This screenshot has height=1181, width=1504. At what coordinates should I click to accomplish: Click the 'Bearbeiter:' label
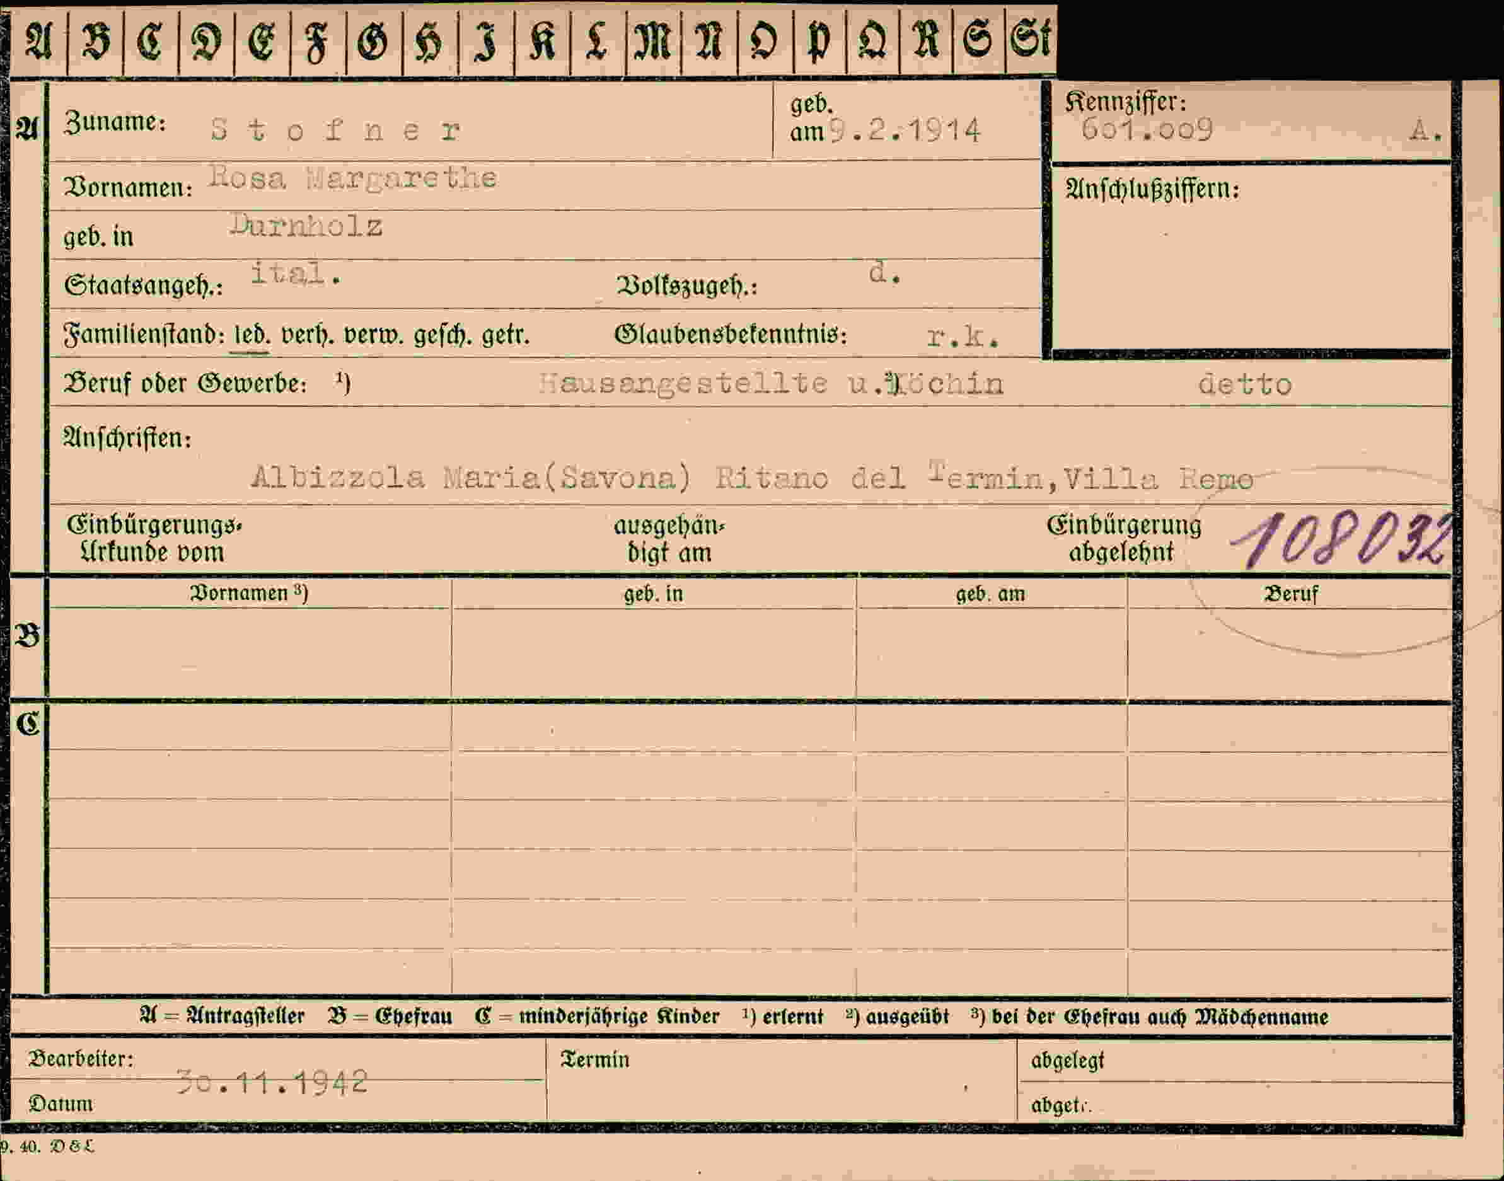pos(81,1059)
